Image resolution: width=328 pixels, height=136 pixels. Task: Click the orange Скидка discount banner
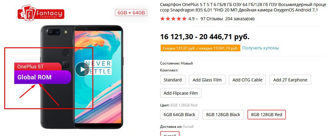tap(200, 48)
